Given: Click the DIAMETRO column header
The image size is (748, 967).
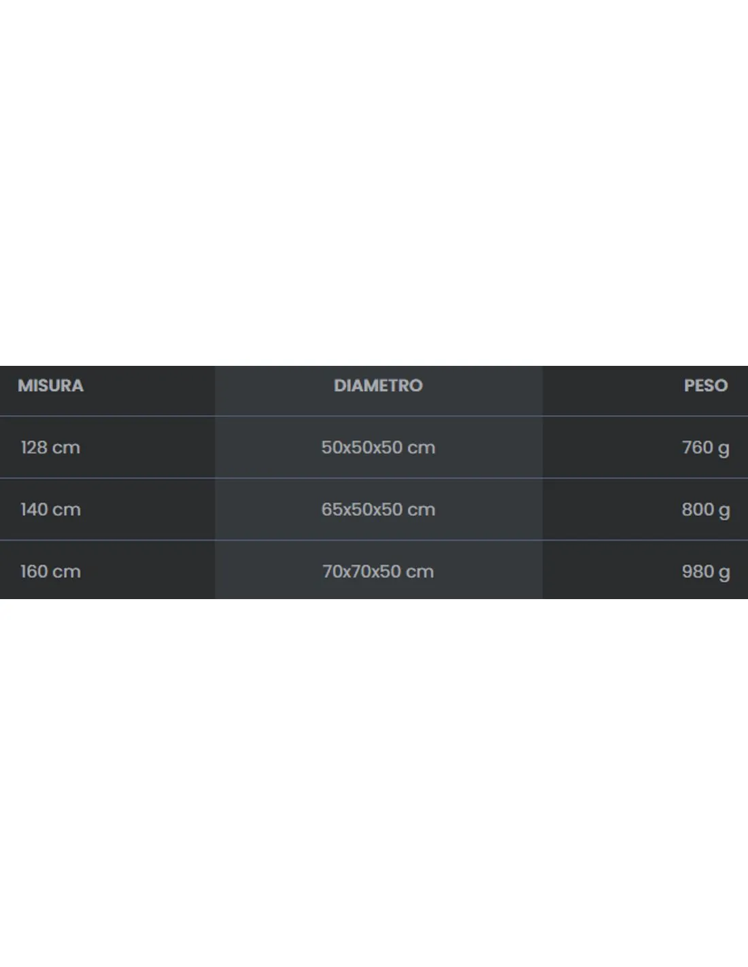Looking at the screenshot, I should coord(378,386).
